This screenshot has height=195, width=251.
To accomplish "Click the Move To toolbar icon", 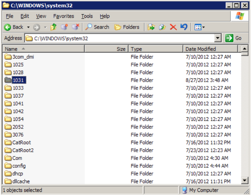I will click(x=151, y=27).
